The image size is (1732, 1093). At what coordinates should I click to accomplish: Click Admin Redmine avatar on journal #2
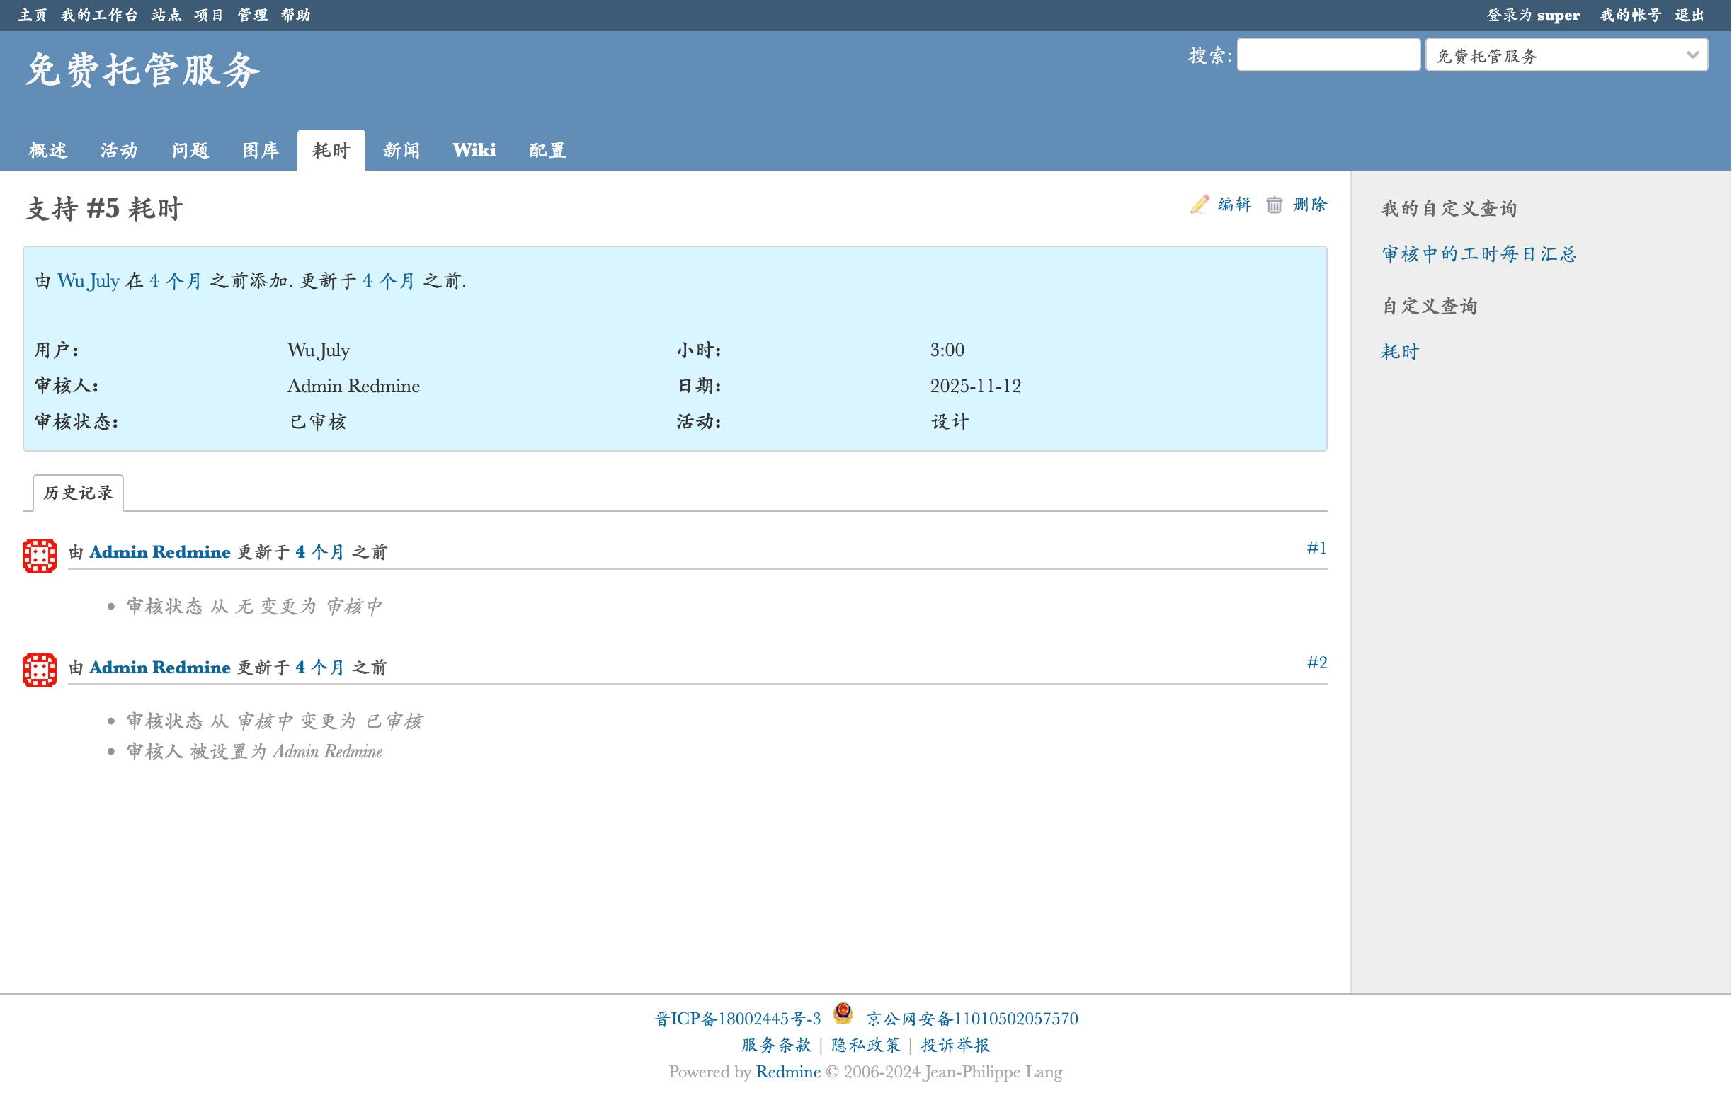click(40, 670)
